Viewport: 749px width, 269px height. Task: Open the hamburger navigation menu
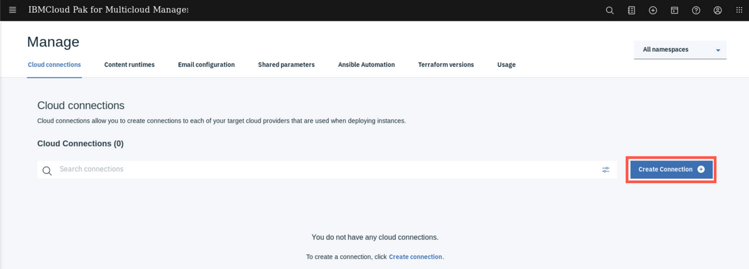(12, 10)
